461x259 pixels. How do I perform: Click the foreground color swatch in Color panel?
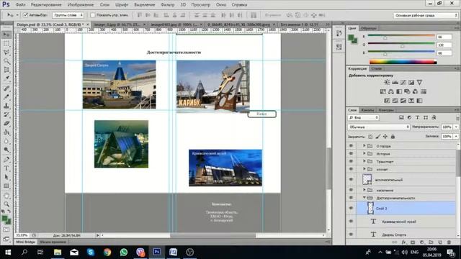[351, 37]
